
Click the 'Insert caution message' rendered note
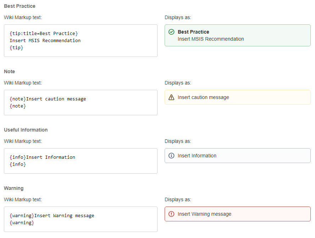tap(203, 97)
